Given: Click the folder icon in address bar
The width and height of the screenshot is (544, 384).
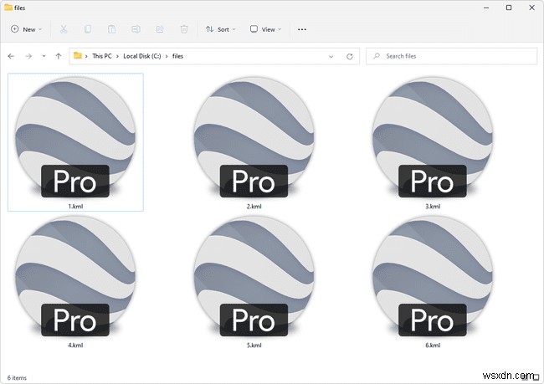Looking at the screenshot, I should click(78, 55).
